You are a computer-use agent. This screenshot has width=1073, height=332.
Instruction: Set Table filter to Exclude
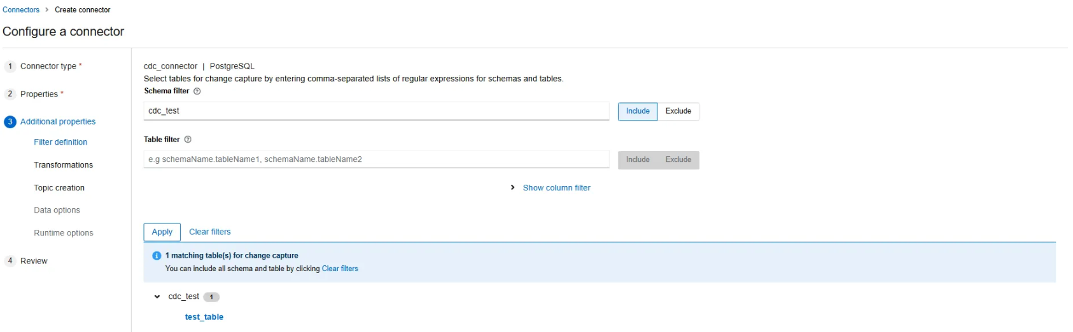678,160
